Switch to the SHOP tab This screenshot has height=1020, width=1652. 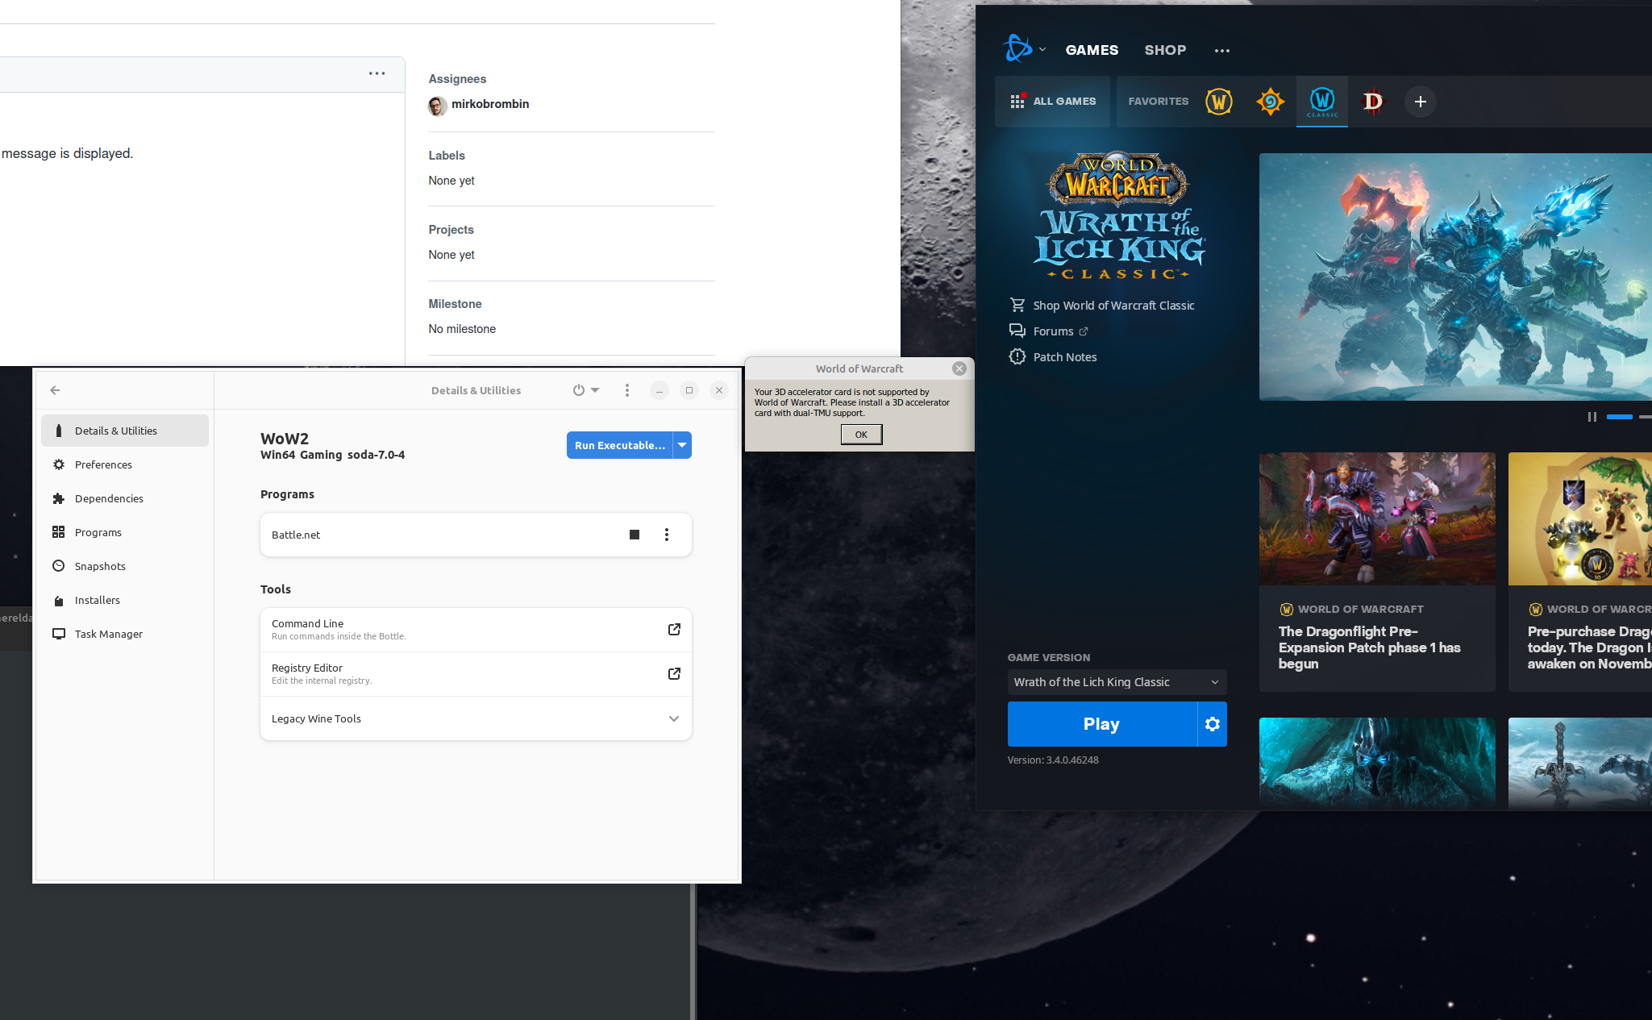(x=1165, y=50)
